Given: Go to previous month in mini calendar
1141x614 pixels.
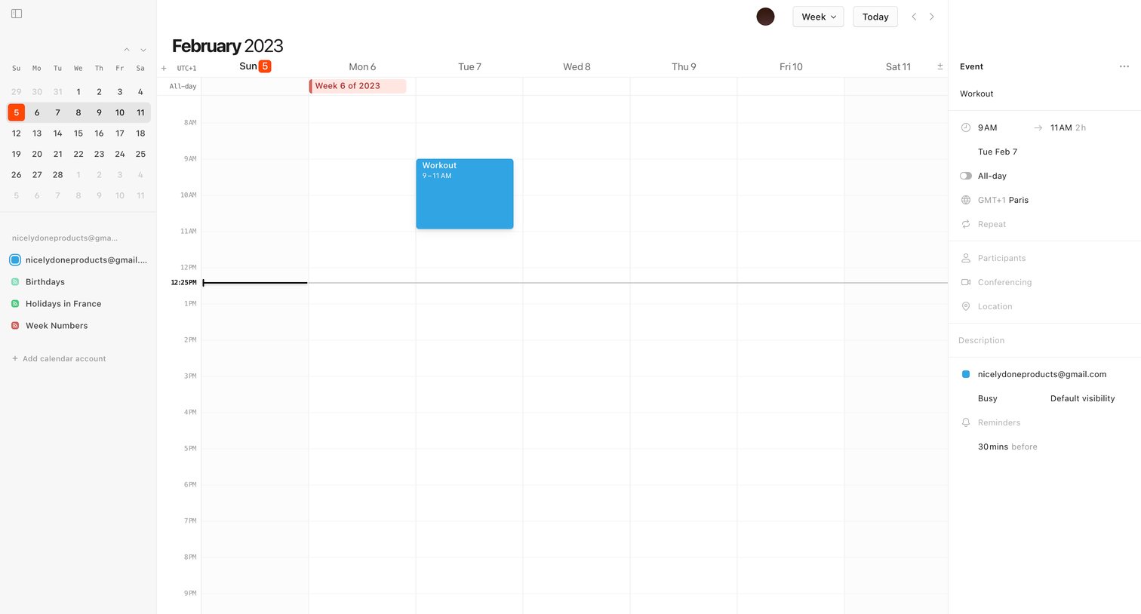Looking at the screenshot, I should pos(127,50).
